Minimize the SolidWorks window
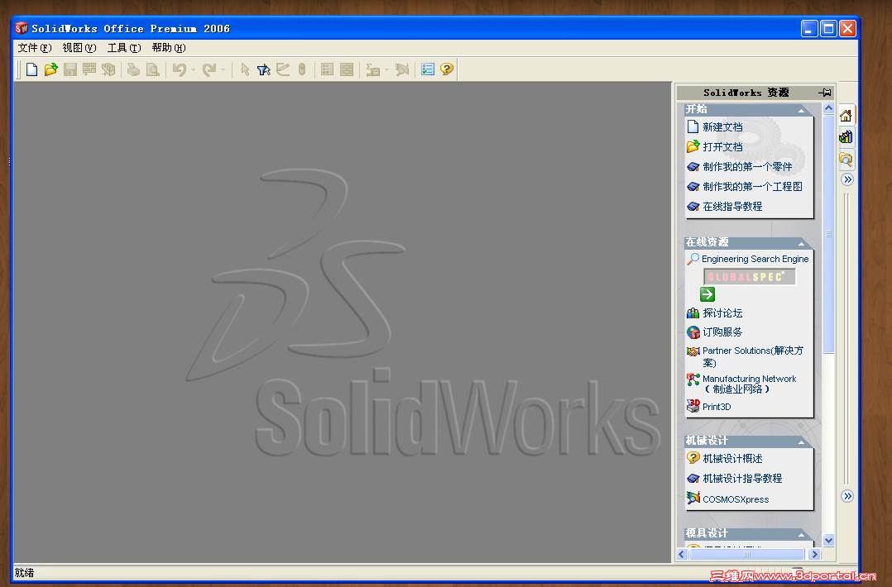 [x=809, y=28]
